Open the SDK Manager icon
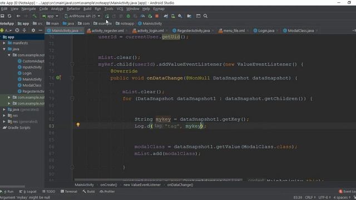356x200 pixels. click(180, 16)
